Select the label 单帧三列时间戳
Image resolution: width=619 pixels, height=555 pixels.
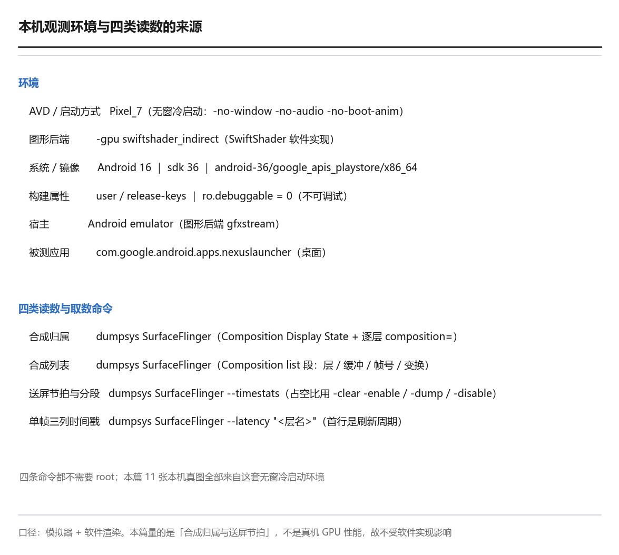coord(64,422)
